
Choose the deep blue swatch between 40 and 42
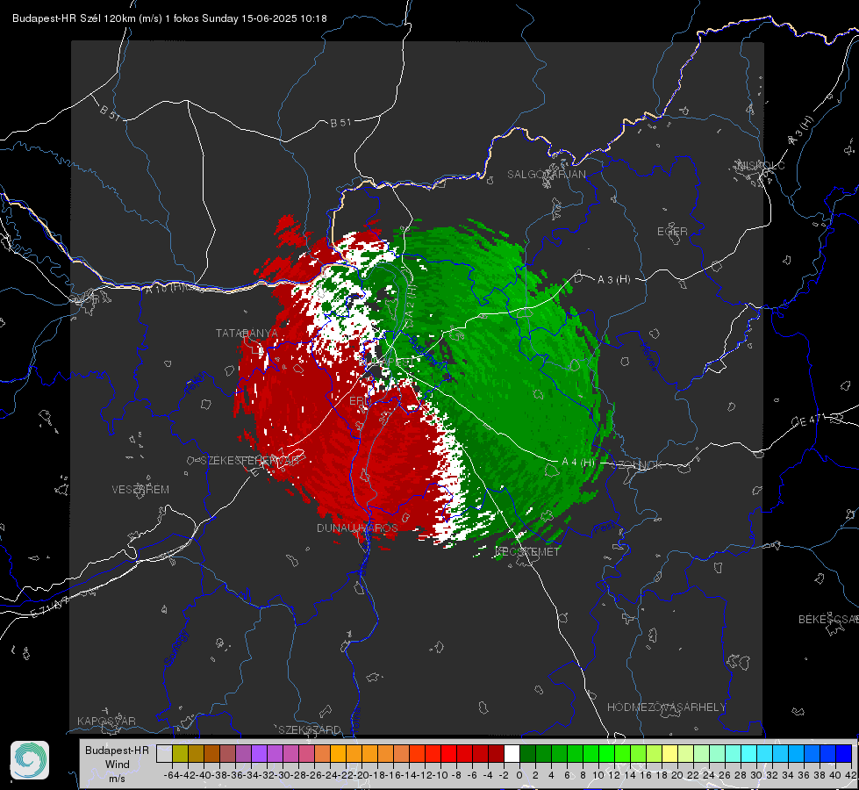(844, 753)
